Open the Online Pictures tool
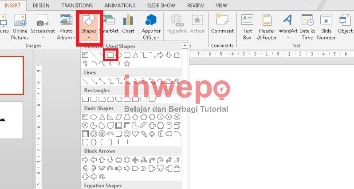The height and width of the screenshot is (189, 354). tap(20, 27)
